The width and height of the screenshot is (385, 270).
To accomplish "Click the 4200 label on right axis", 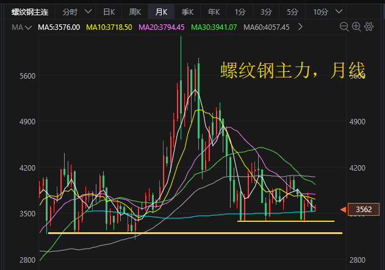I will [358, 168].
